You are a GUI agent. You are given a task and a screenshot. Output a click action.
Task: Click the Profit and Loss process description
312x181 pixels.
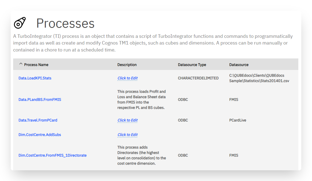(x=142, y=99)
